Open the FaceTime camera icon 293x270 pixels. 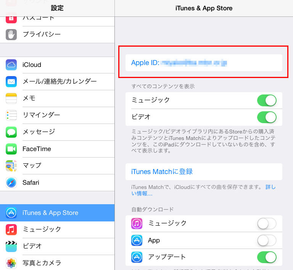11,149
